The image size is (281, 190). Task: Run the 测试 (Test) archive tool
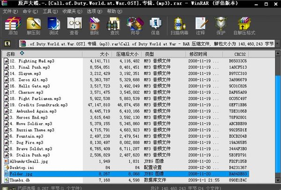54,26
